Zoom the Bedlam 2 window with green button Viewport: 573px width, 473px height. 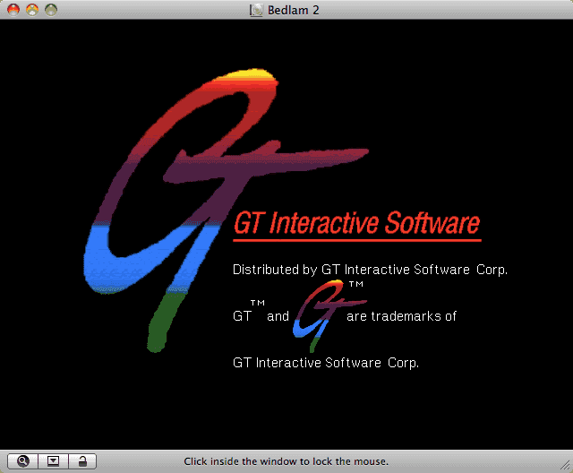coord(51,10)
